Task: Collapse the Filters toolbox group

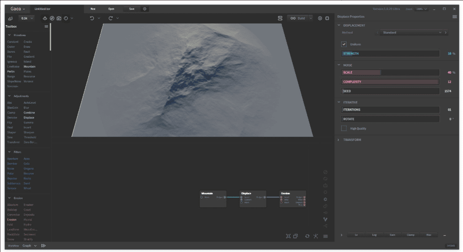Action: point(9,152)
